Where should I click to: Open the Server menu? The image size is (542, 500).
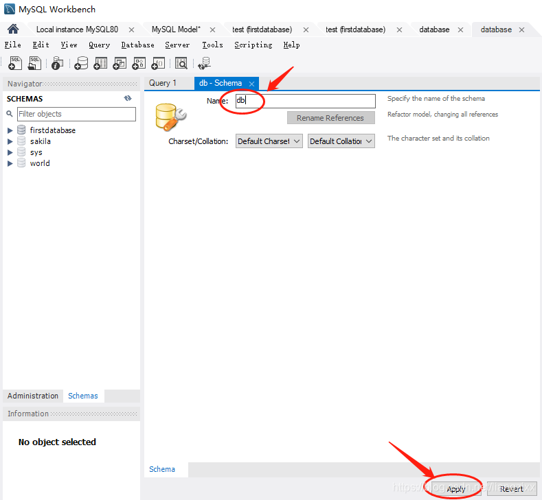177,45
